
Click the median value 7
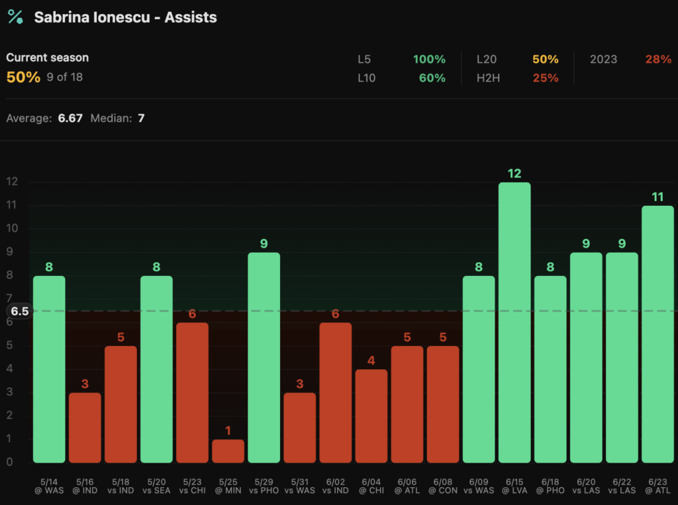tap(141, 118)
